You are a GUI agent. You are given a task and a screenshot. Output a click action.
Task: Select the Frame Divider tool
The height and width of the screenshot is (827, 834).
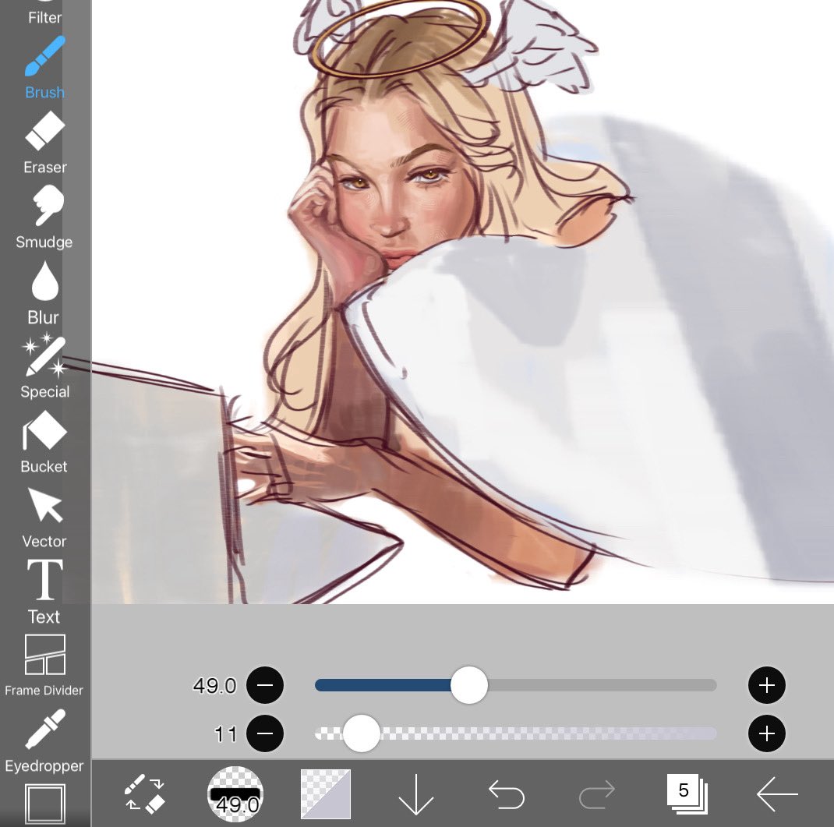pos(44,666)
